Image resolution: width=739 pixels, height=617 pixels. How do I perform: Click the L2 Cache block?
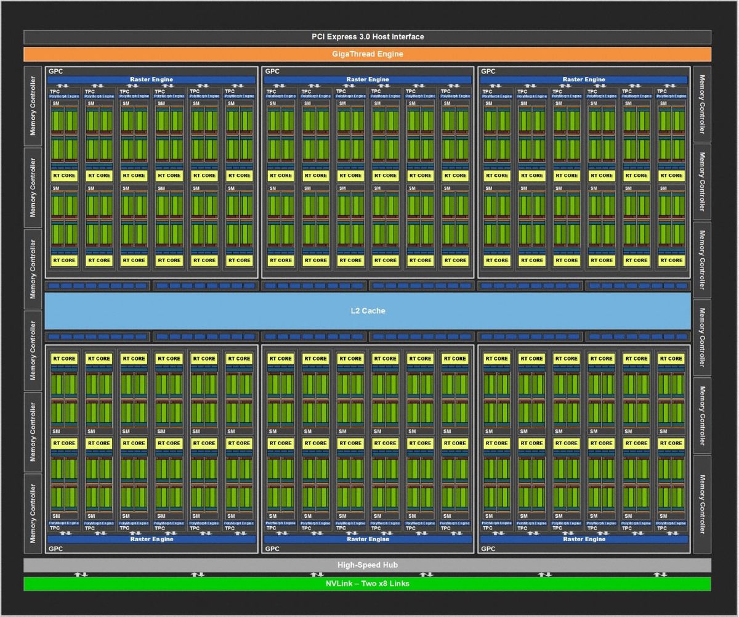(x=367, y=311)
